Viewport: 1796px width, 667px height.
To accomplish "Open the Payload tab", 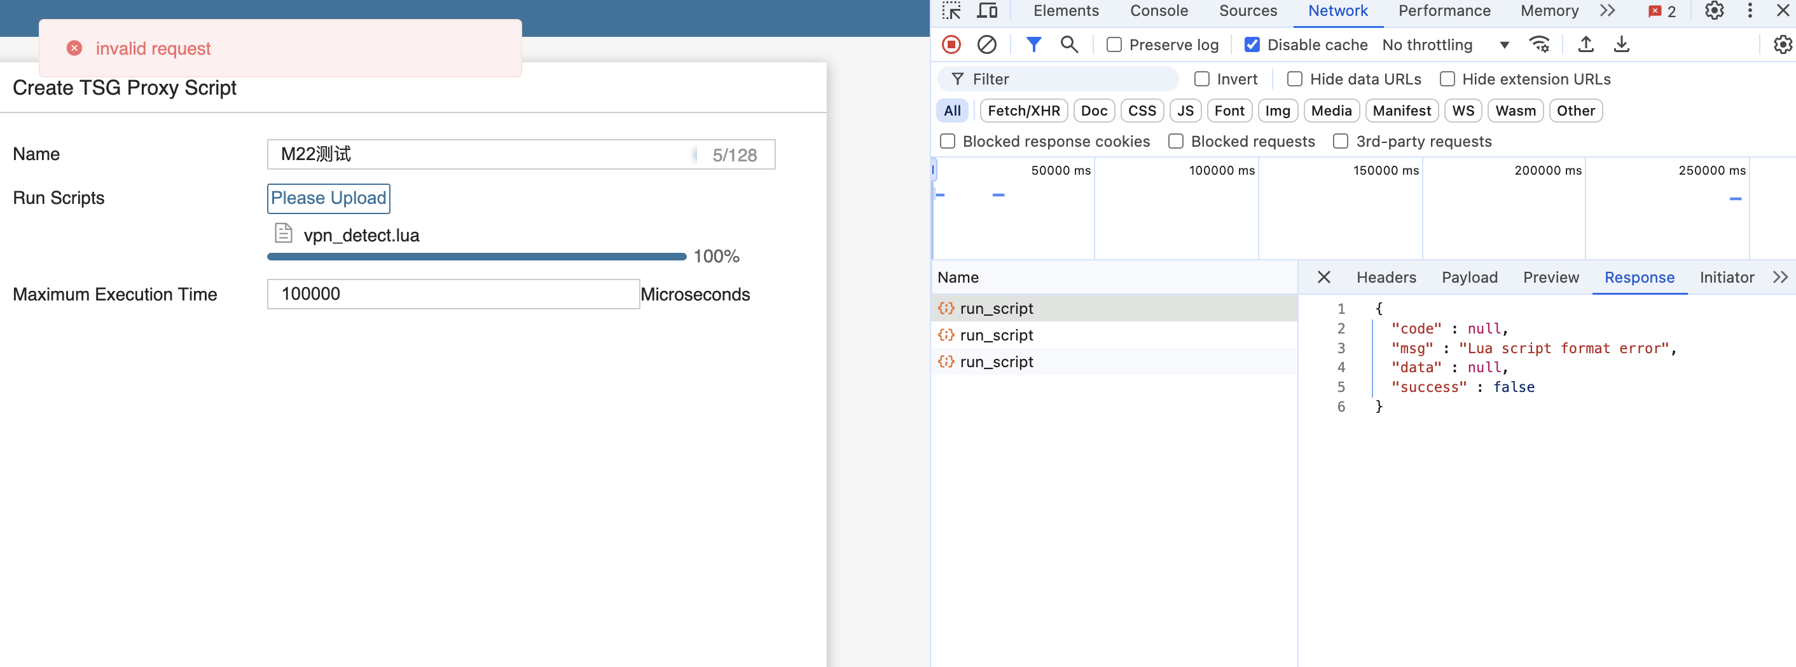I will (x=1469, y=277).
